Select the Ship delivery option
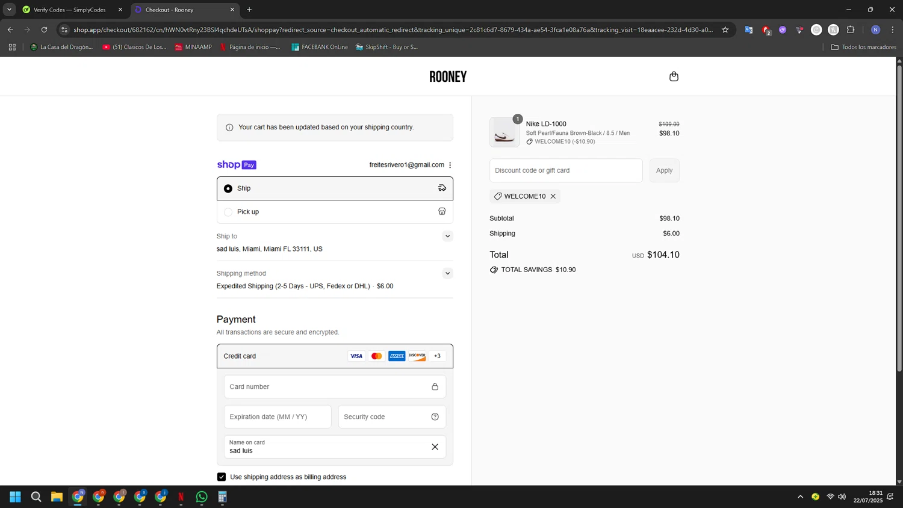 (335, 188)
